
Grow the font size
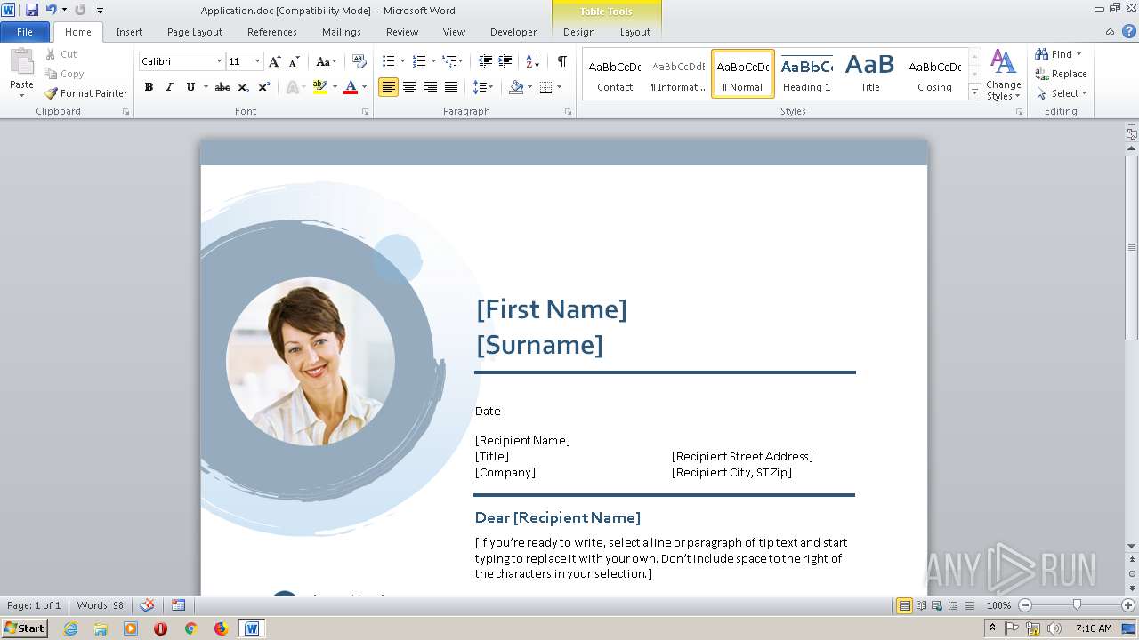tap(275, 61)
